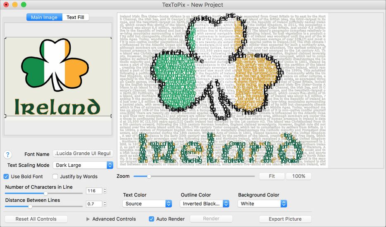Open the Text Scaling Mode dropdown
This screenshot has height=227, width=386.
pos(83,165)
